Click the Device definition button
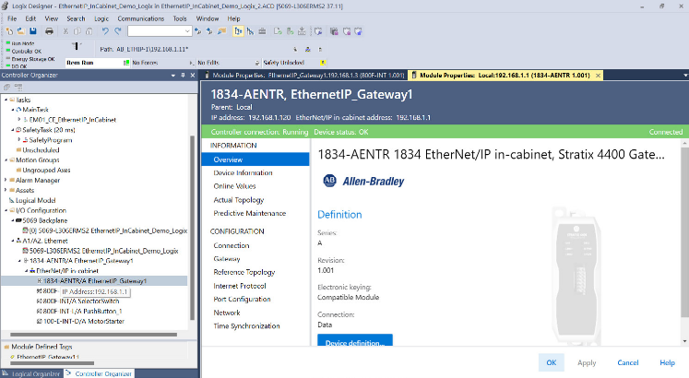The height and width of the screenshot is (378, 689). coord(355,340)
